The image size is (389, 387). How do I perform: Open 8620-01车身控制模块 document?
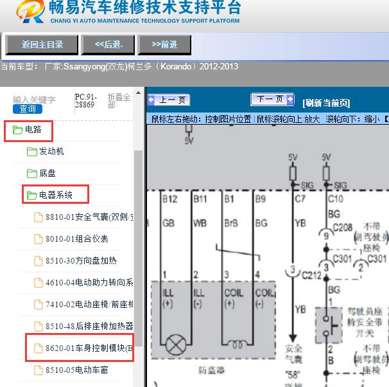coord(89,348)
